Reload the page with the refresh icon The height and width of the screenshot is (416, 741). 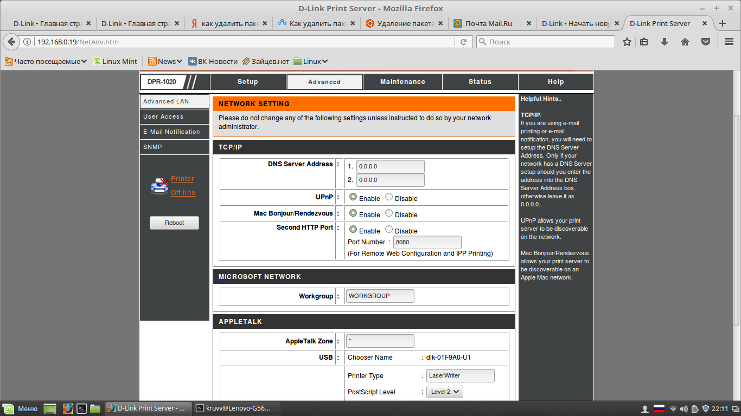(x=463, y=42)
